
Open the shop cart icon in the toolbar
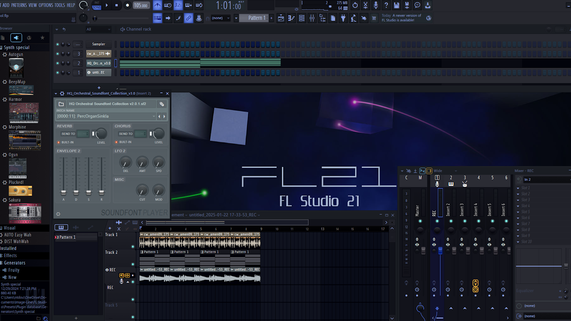(374, 18)
